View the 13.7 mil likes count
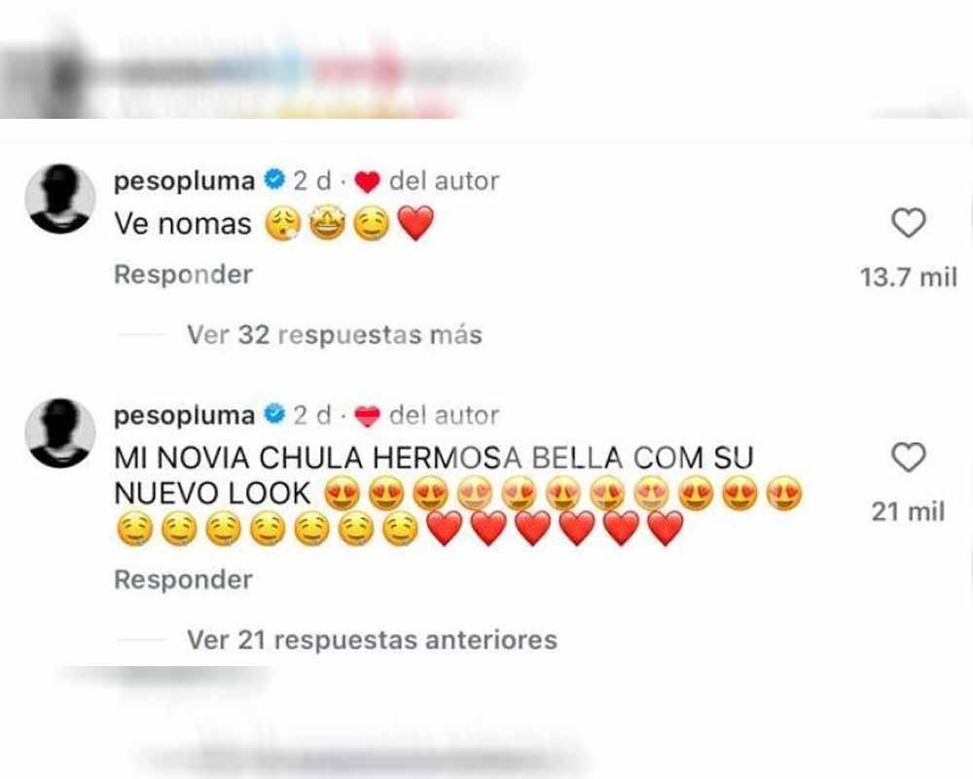This screenshot has width=973, height=779. [909, 278]
